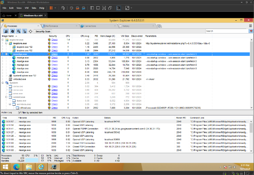Open the VMware File menu
The width and height of the screenshot is (254, 175).
(x=5, y=8)
